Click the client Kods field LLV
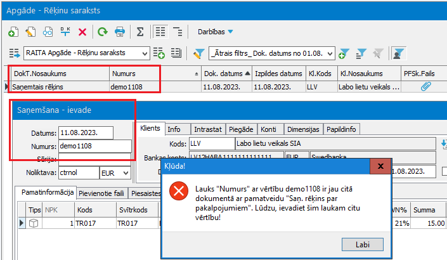Viewport: 447px width, 260px height. point(212,143)
